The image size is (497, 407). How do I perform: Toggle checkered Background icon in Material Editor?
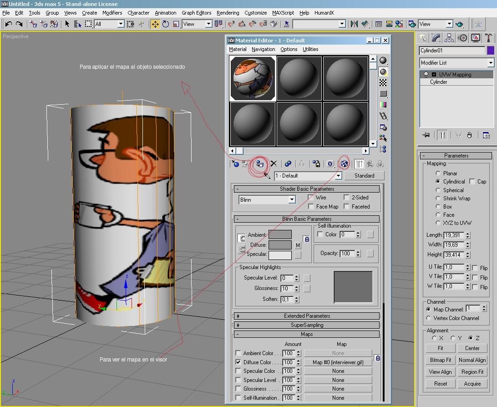(383, 83)
